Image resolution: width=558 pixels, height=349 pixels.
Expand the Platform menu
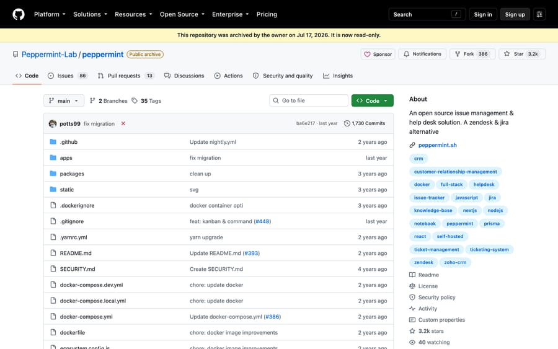[50, 14]
